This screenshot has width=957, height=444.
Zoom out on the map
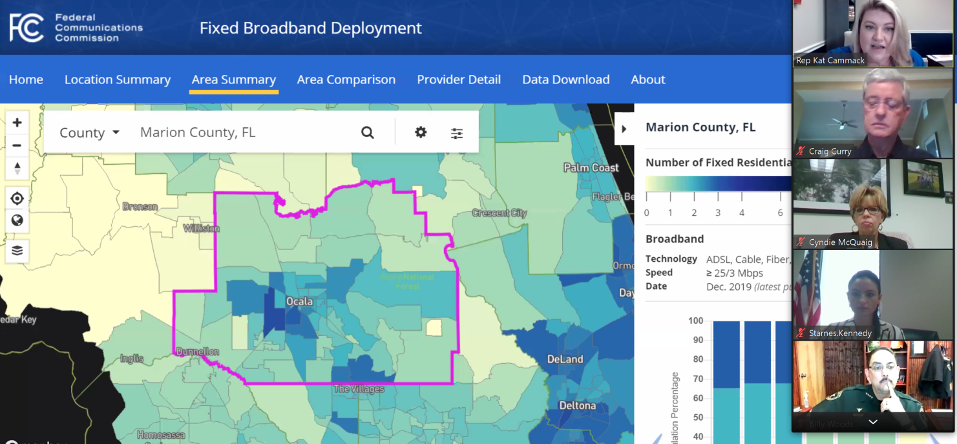(x=17, y=145)
